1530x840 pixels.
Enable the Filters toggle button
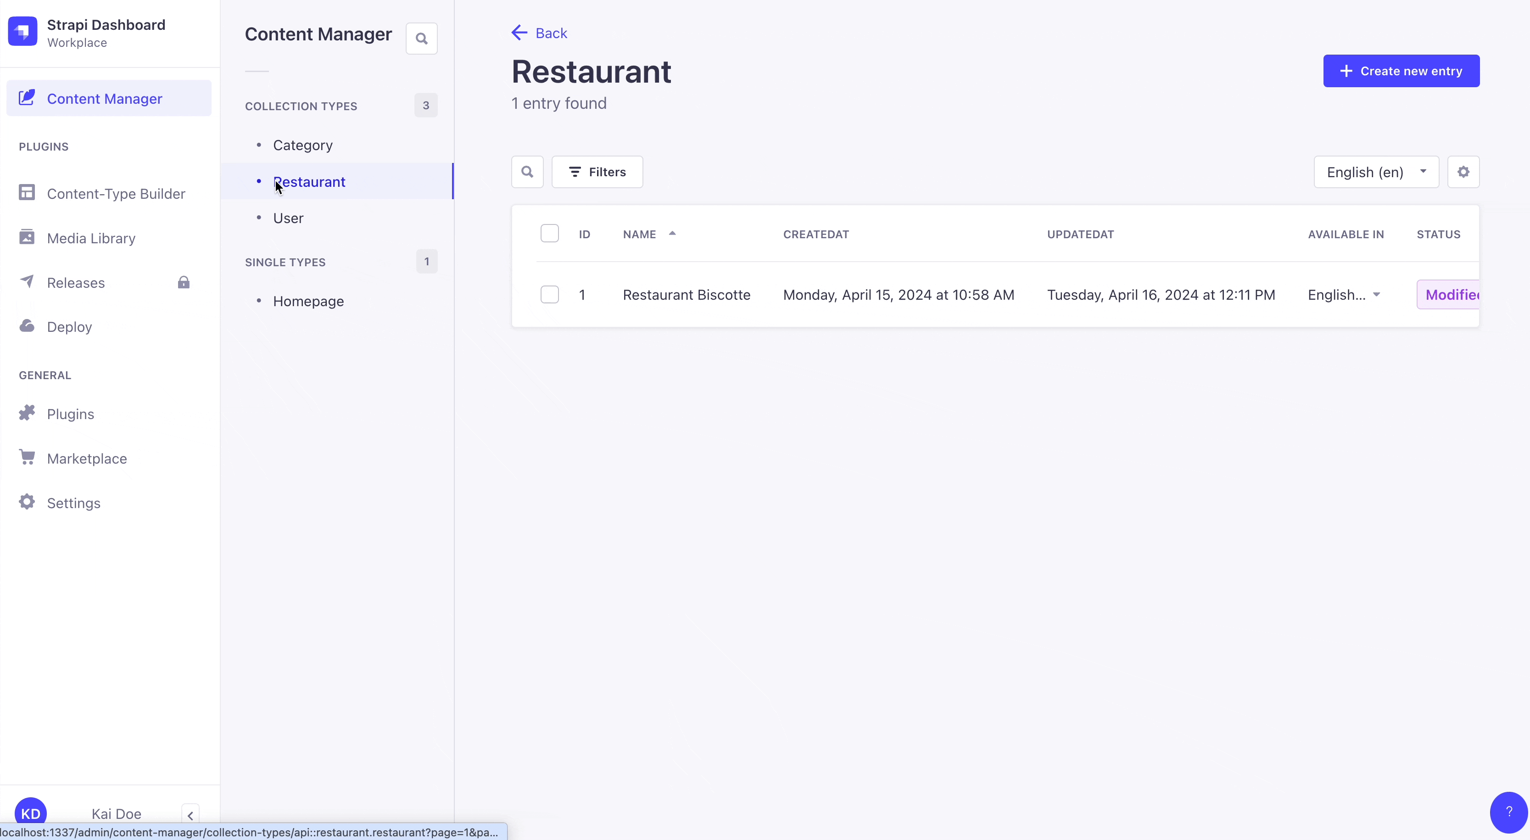point(597,172)
